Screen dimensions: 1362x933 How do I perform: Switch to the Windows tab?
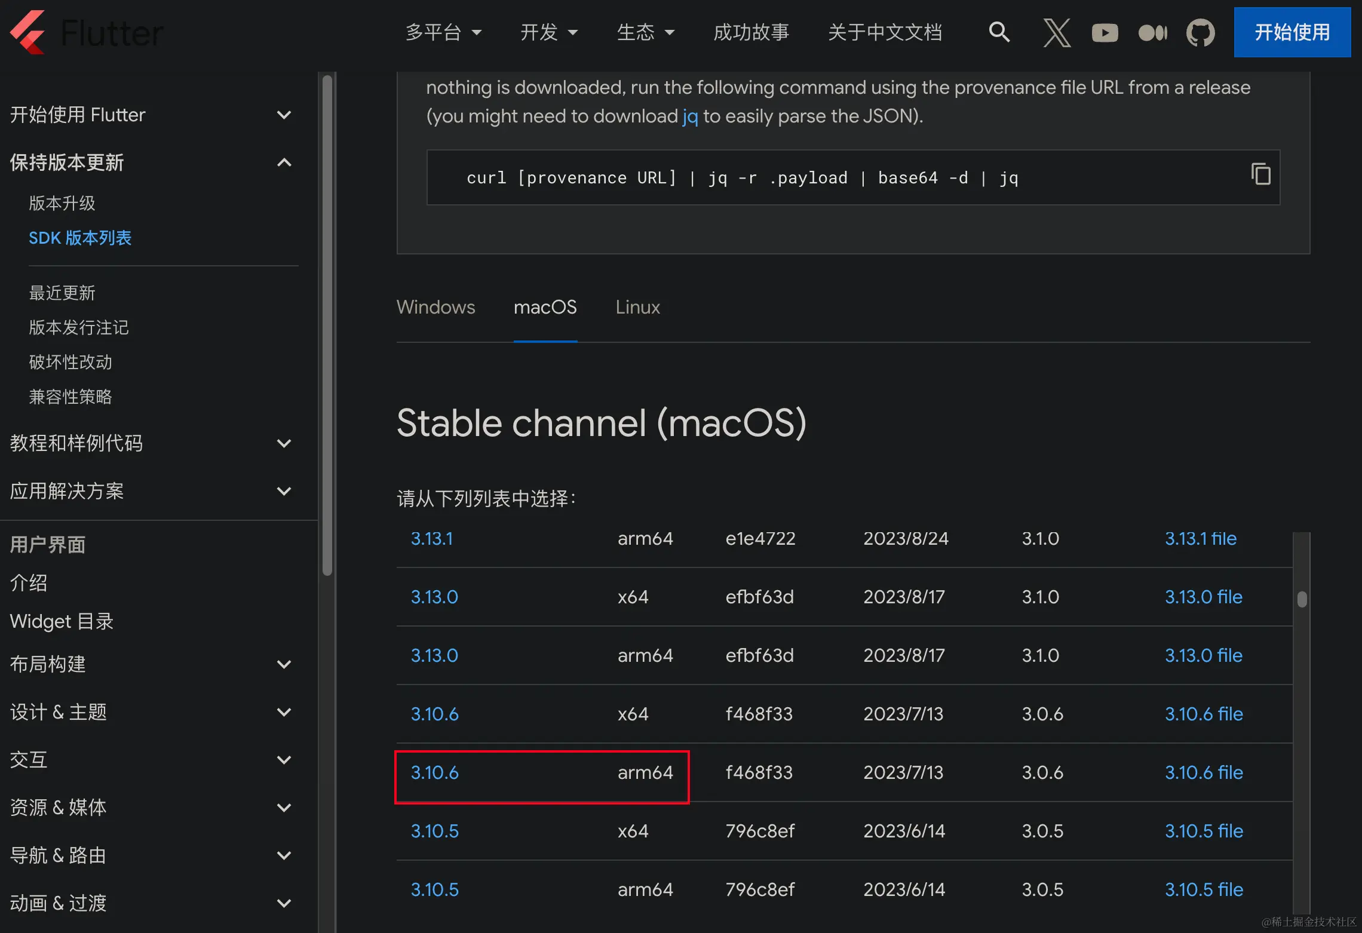[x=435, y=307]
